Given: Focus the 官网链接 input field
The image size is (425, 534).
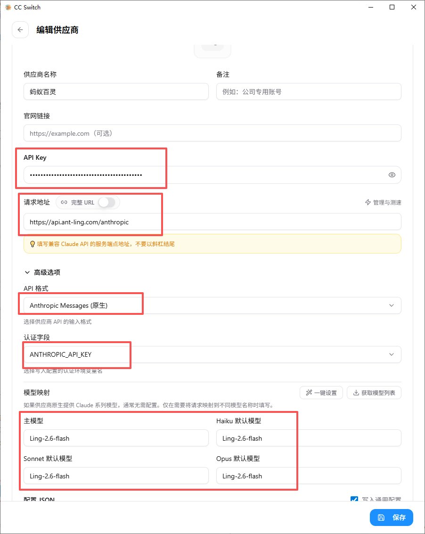Looking at the screenshot, I should pos(212,133).
